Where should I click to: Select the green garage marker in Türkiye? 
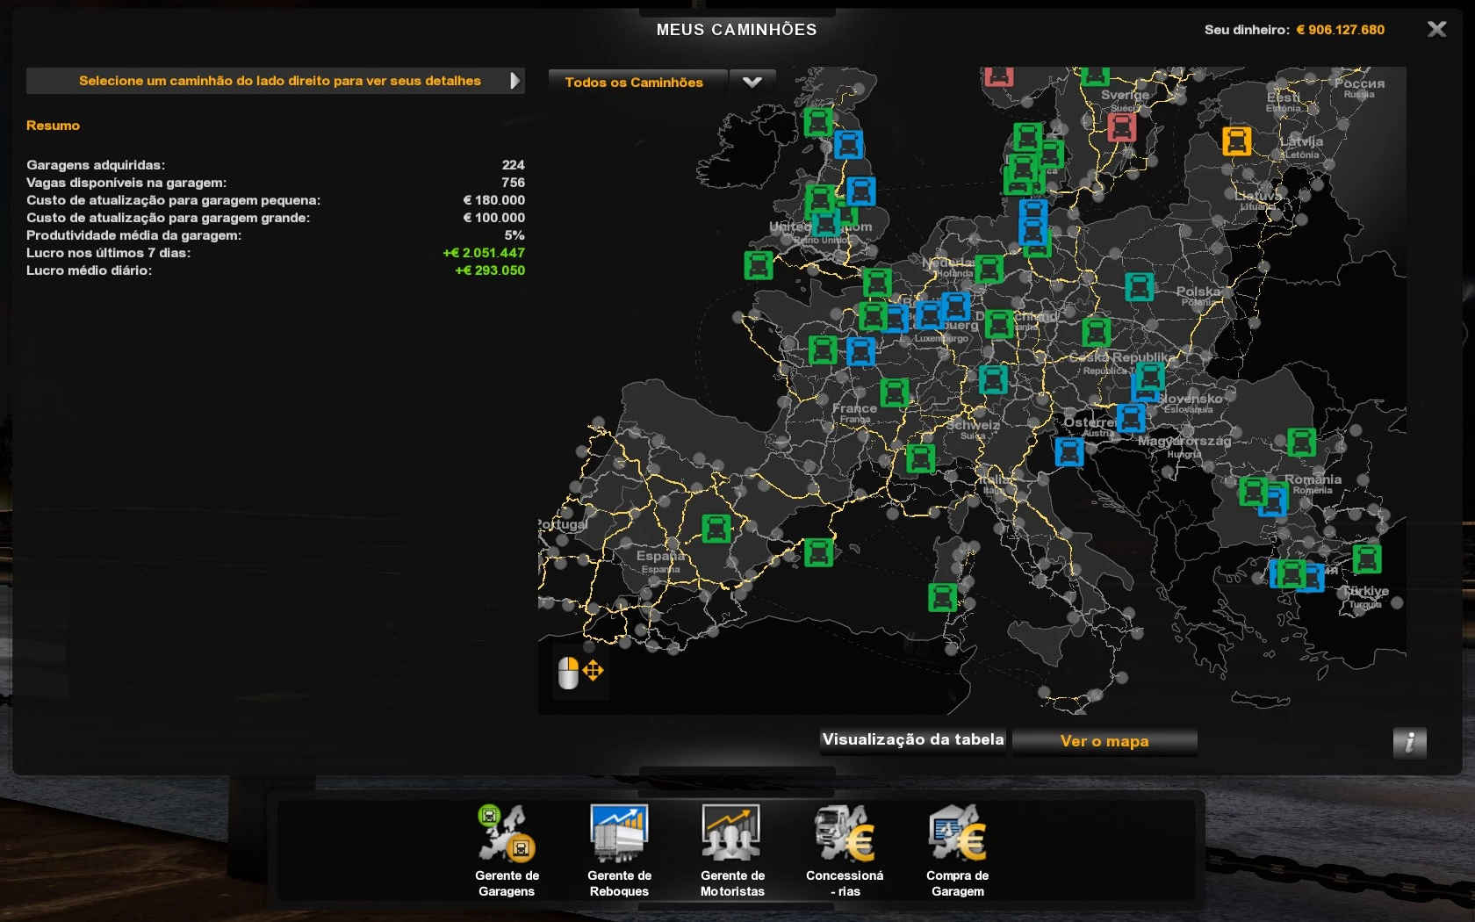pos(1366,558)
